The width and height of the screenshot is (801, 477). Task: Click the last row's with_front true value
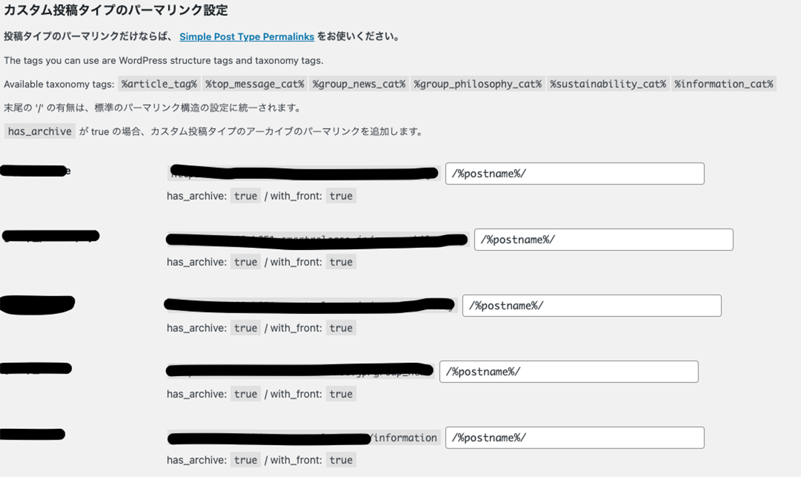tap(340, 460)
